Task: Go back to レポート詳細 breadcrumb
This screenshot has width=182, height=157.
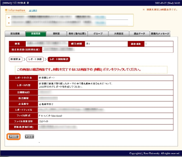Action: [x=35, y=59]
